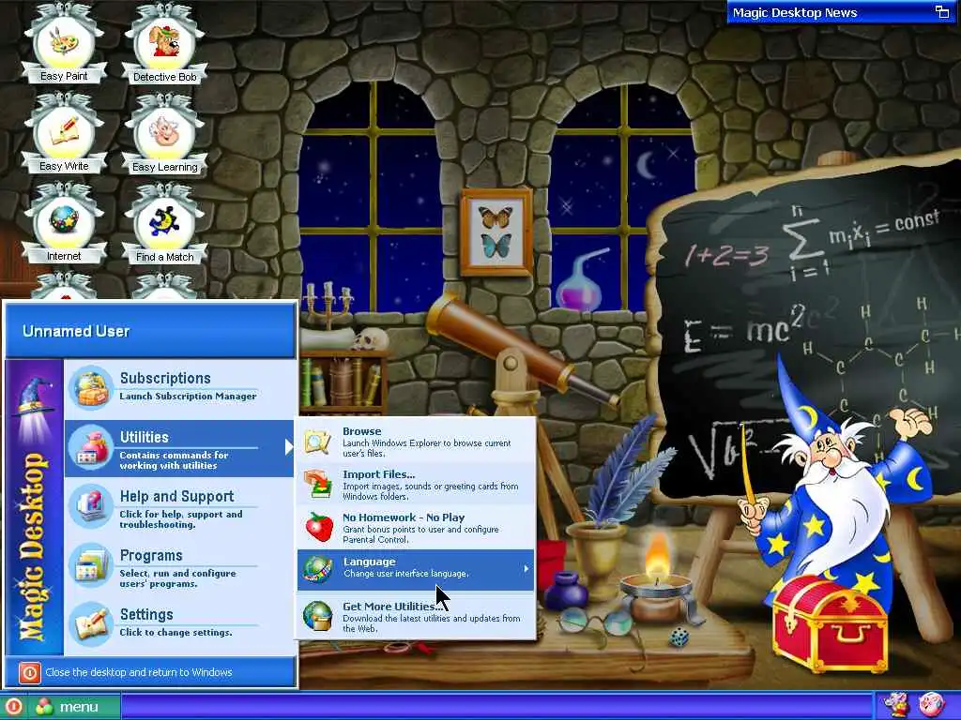Click the Get More Utilities globe icon
The width and height of the screenshot is (961, 720).
coord(317,616)
